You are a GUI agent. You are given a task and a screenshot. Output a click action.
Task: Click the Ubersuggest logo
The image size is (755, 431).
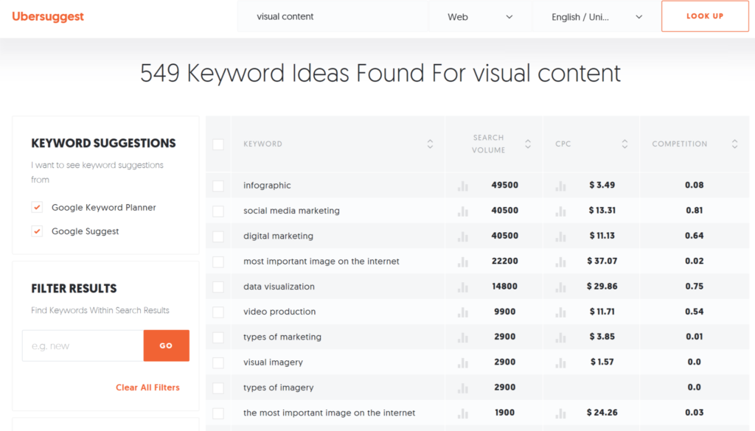coord(48,16)
